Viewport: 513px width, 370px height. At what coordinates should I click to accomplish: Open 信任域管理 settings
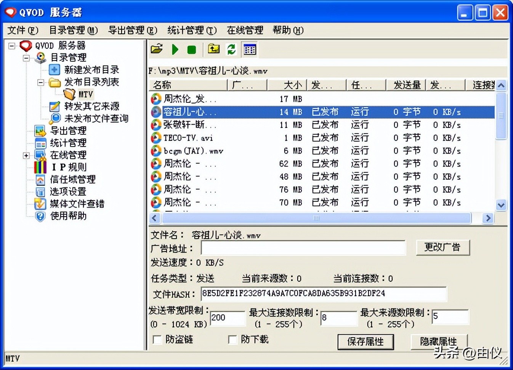click(72, 180)
